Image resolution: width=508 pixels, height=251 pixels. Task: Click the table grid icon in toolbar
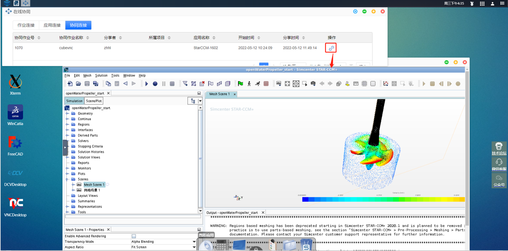[x=364, y=84]
